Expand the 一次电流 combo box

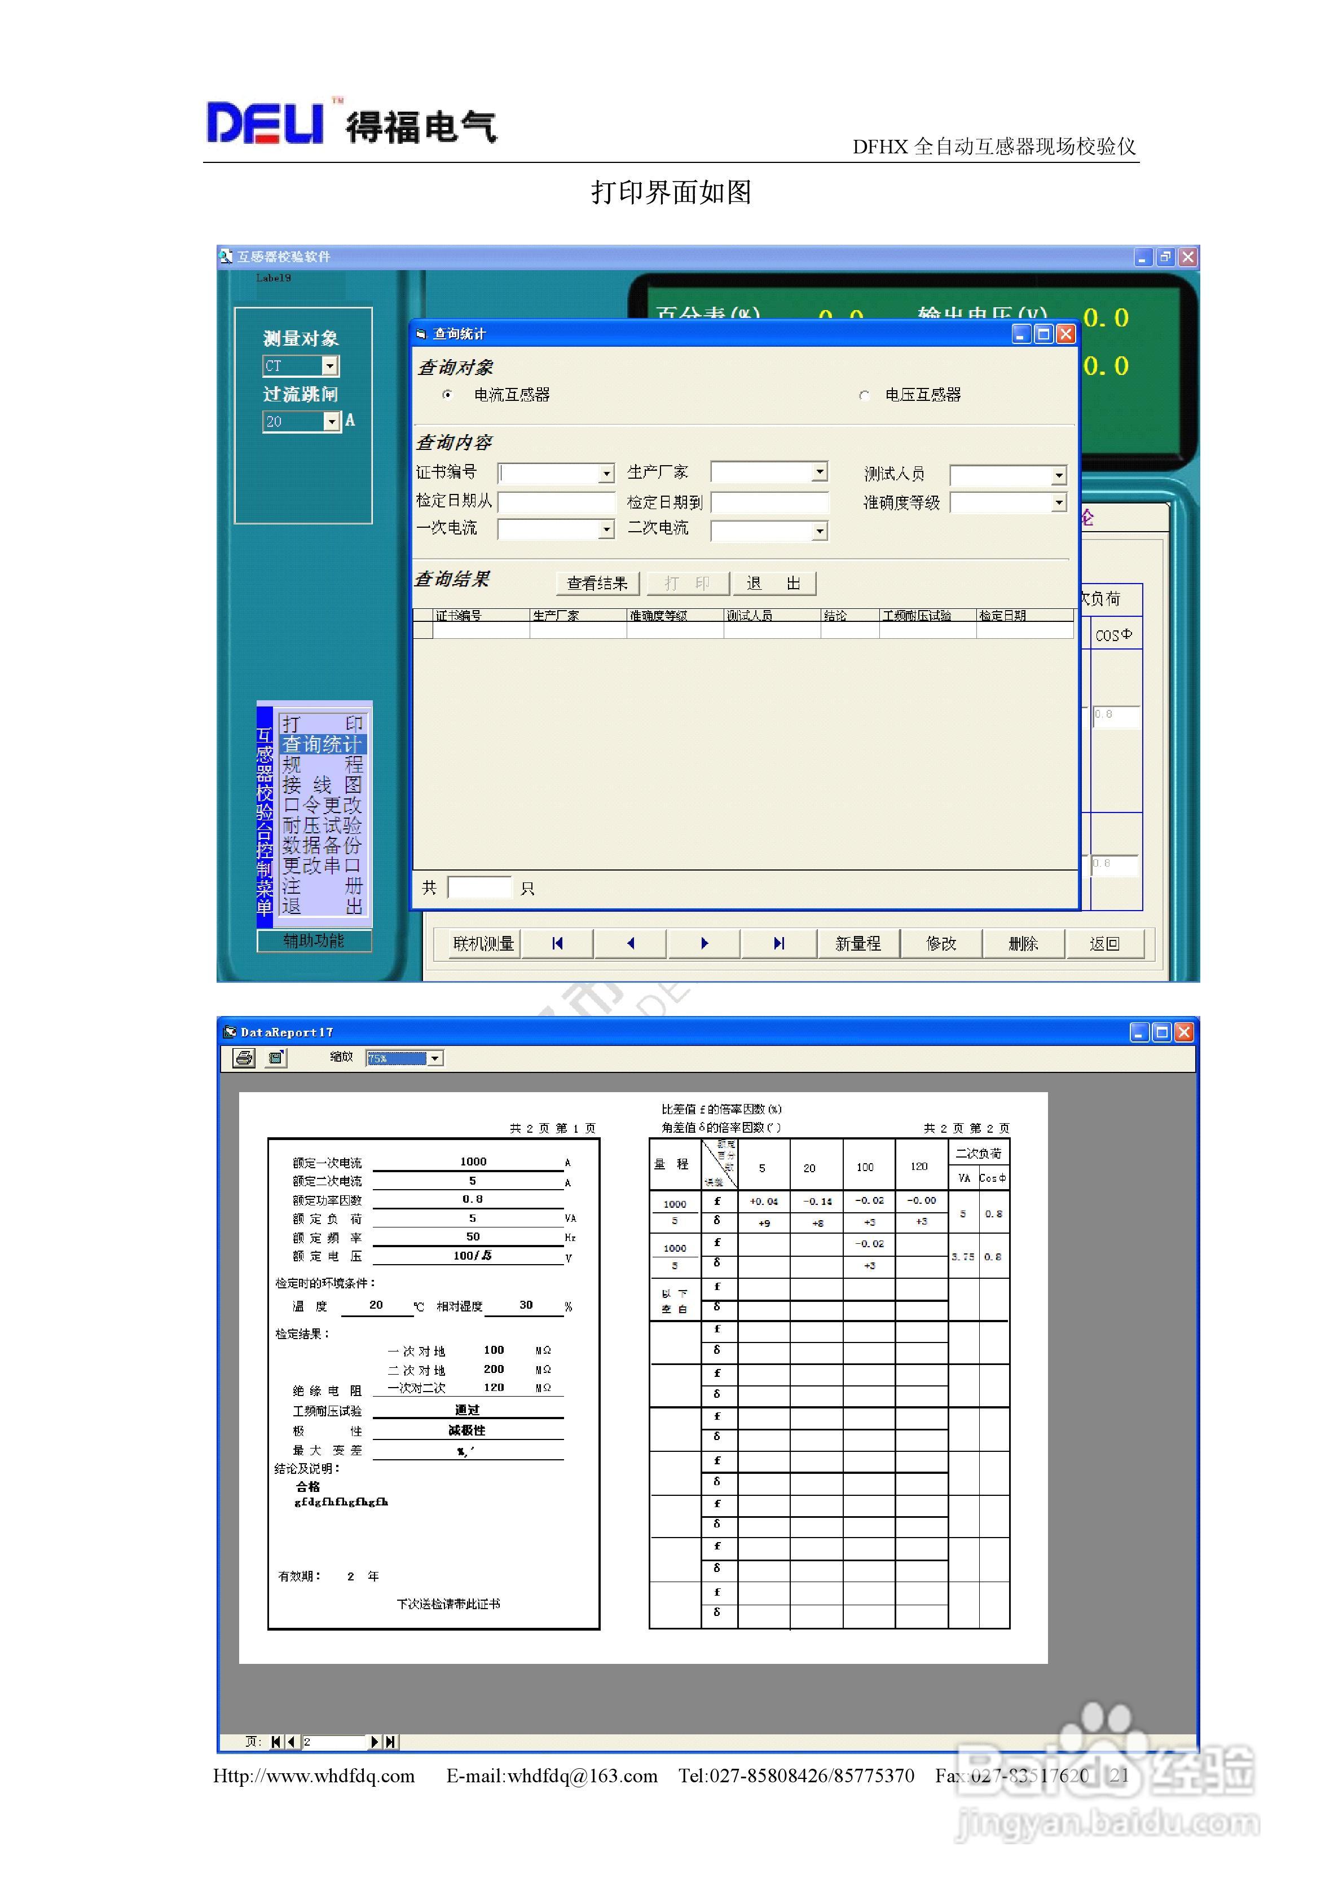(606, 529)
